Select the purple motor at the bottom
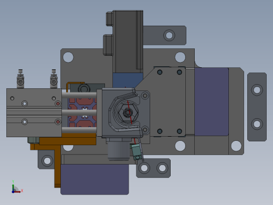 point(94,179)
